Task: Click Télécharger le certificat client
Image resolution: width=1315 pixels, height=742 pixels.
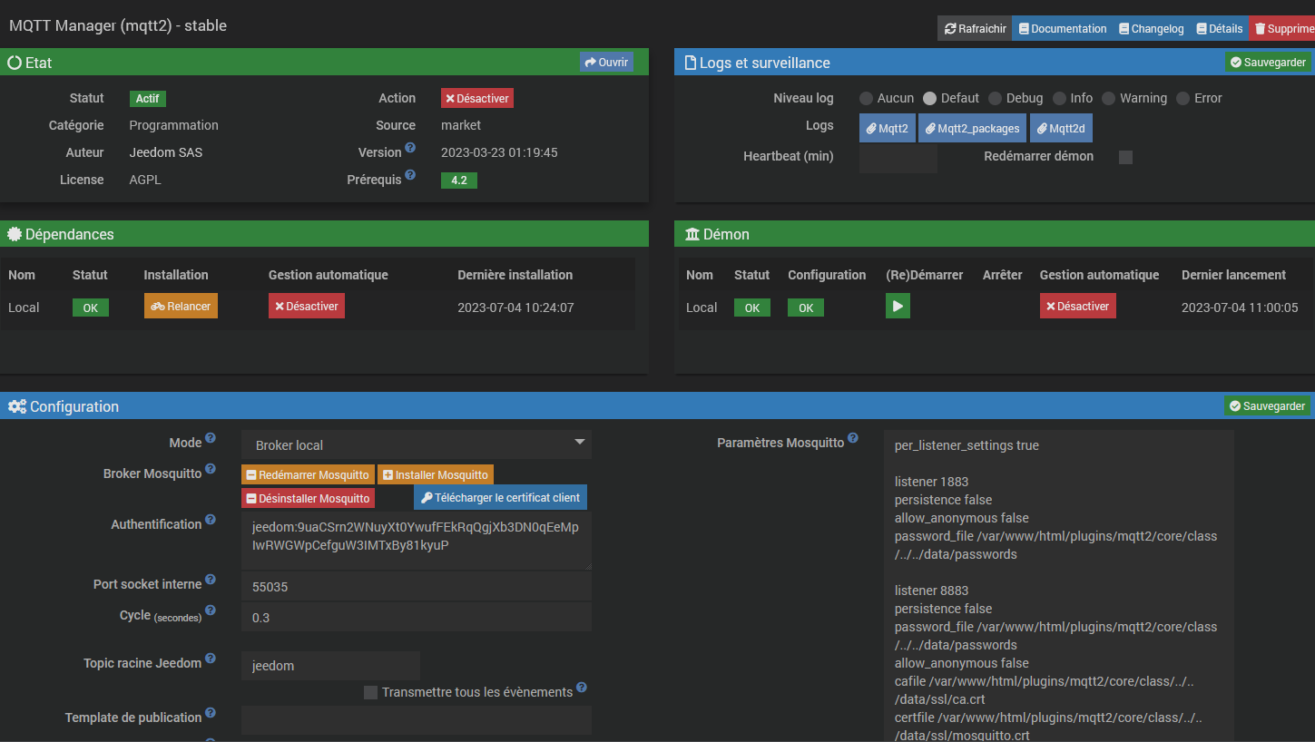Action: coord(500,498)
